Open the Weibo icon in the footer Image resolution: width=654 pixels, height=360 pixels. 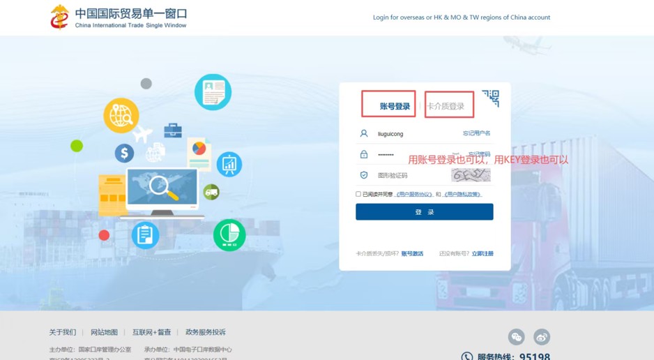click(542, 337)
